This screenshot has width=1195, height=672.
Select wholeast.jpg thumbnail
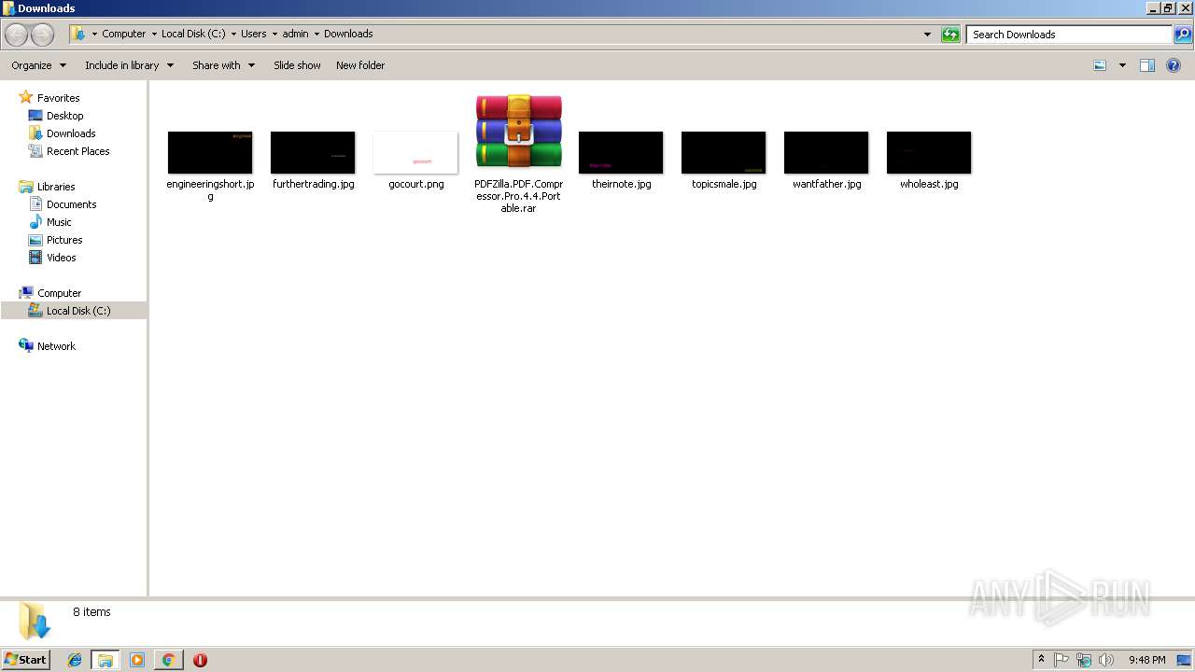point(929,152)
